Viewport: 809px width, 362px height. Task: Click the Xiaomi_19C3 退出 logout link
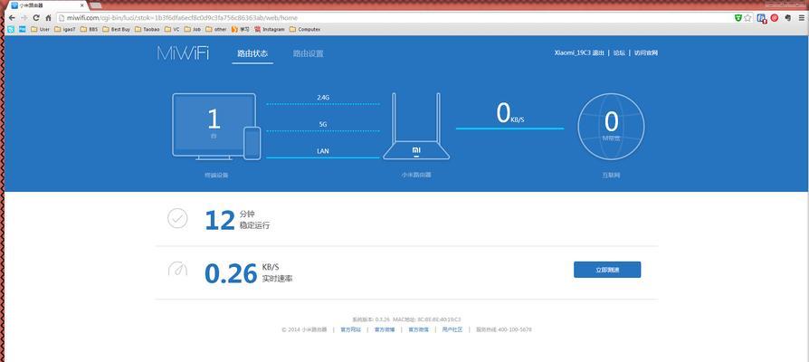[x=579, y=52]
